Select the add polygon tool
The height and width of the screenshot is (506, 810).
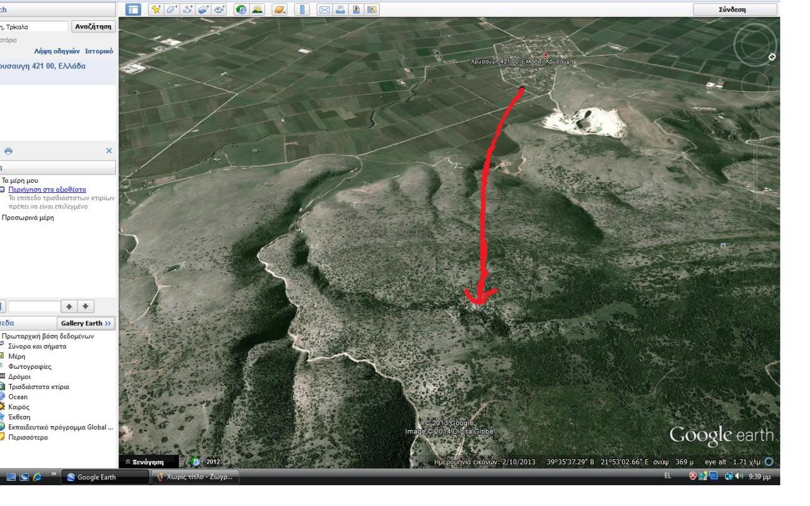pos(171,9)
